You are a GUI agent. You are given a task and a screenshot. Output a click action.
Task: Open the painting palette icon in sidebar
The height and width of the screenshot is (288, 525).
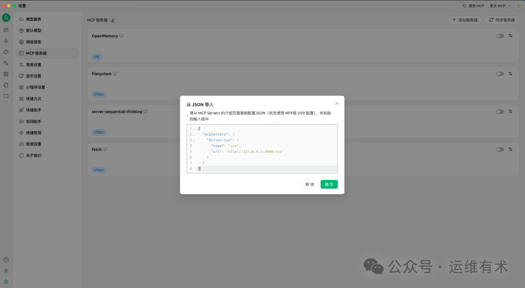coord(6,53)
